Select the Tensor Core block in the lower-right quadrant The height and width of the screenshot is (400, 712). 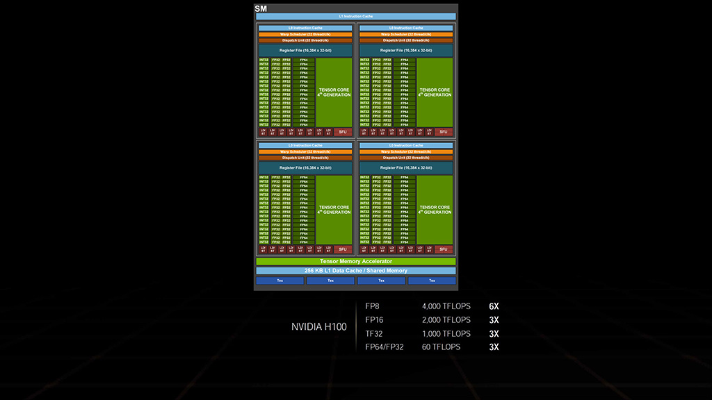pyautogui.click(x=435, y=210)
